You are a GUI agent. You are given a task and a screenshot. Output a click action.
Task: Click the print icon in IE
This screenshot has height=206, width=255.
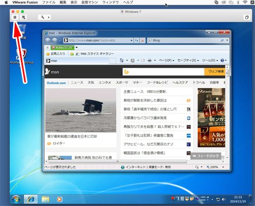[x=149, y=60]
